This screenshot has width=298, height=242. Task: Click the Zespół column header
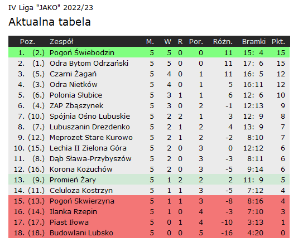click(61, 42)
